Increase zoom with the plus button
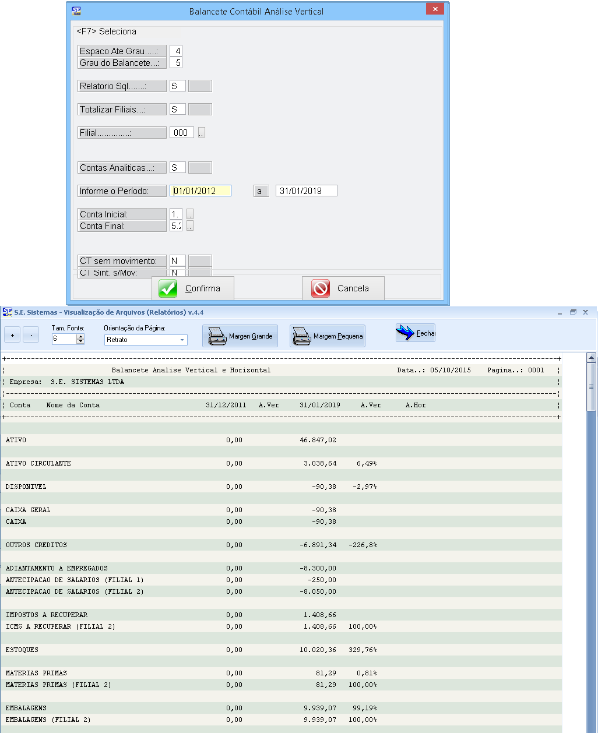 click(12, 335)
